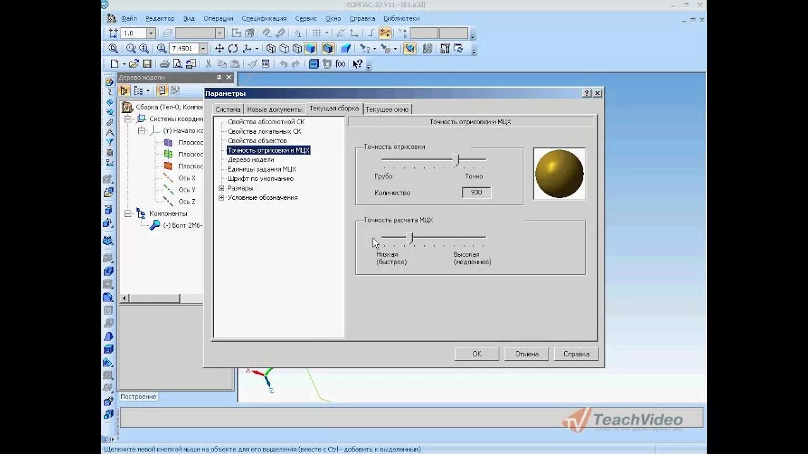Click the What's This help cursor icon
Screen dimensions: 808x454
coord(357,64)
